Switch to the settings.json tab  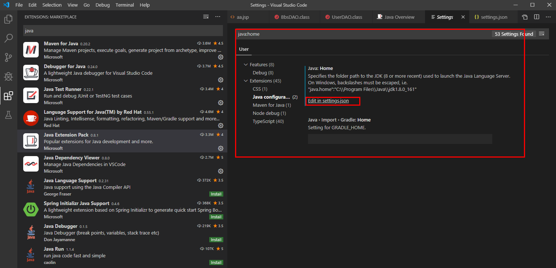(494, 17)
